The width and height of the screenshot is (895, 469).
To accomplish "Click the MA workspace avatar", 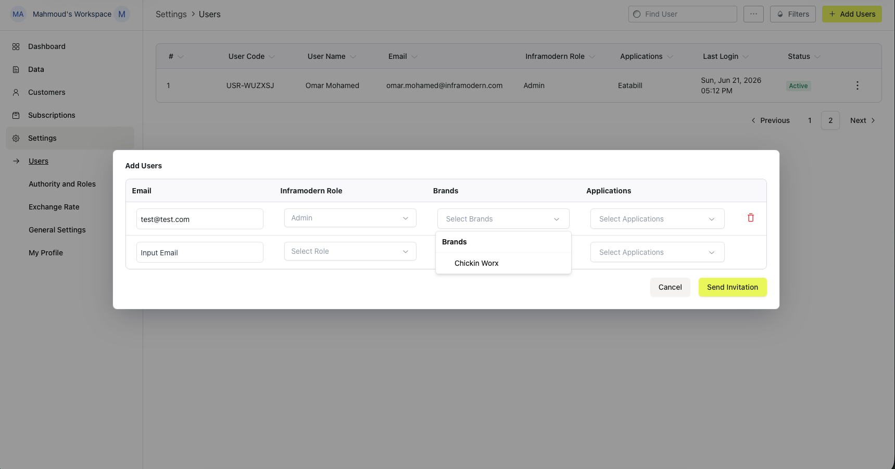I will coord(18,14).
